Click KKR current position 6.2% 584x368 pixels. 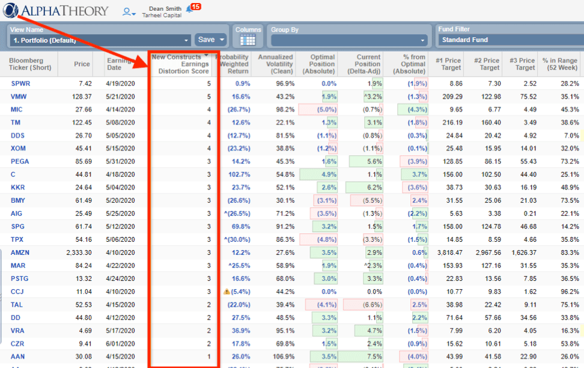375,188
